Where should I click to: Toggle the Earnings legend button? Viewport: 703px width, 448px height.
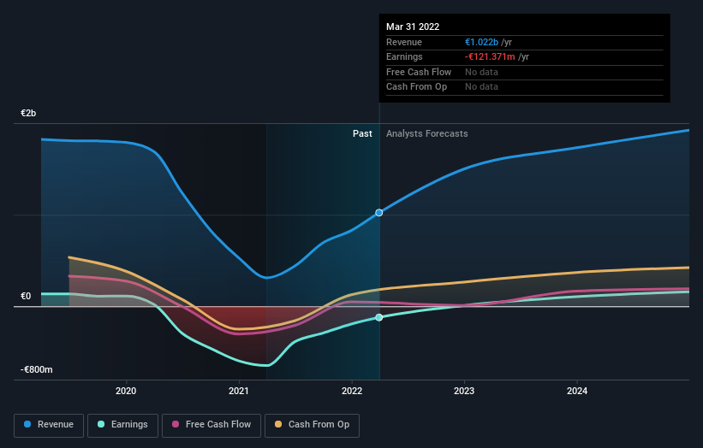click(122, 425)
